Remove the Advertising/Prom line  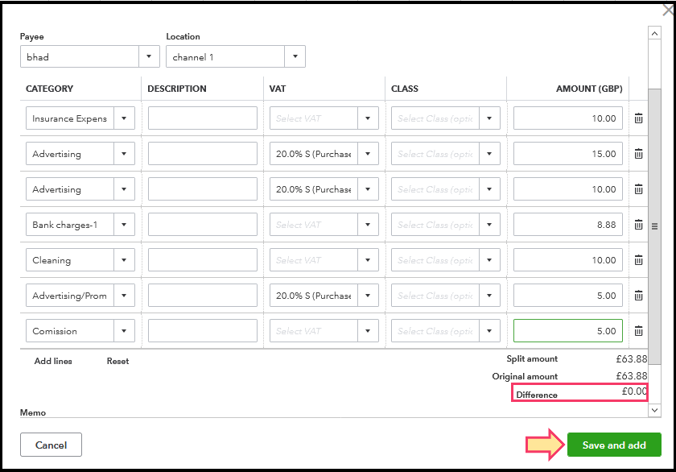click(638, 296)
